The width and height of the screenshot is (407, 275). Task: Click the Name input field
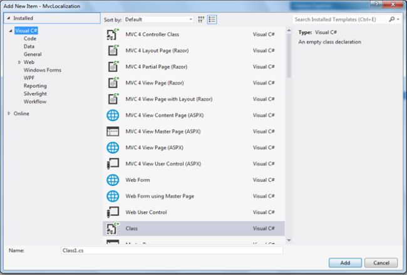[172, 251]
